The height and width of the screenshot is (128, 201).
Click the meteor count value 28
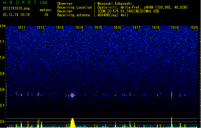coord(46,15)
